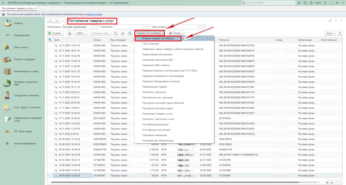Click the get link chain icon
Screen dimensions: 346x185
(x=330, y=21)
